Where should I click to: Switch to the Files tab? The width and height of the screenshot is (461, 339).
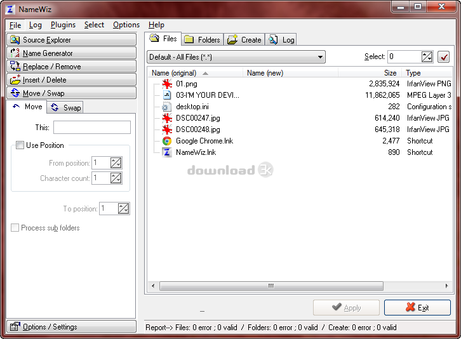(163, 39)
